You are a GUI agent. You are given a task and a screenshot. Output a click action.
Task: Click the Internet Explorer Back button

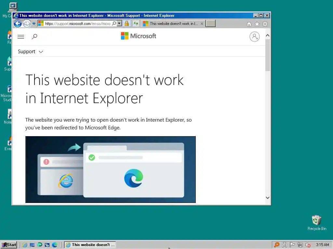(18, 23)
